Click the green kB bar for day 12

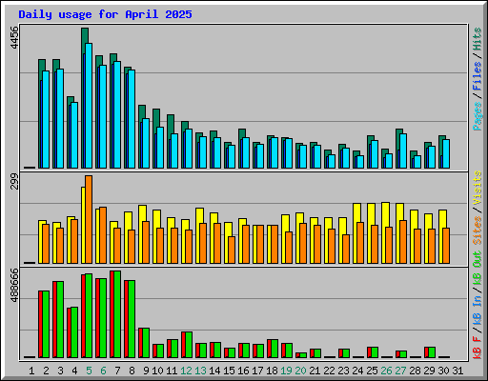189,345
